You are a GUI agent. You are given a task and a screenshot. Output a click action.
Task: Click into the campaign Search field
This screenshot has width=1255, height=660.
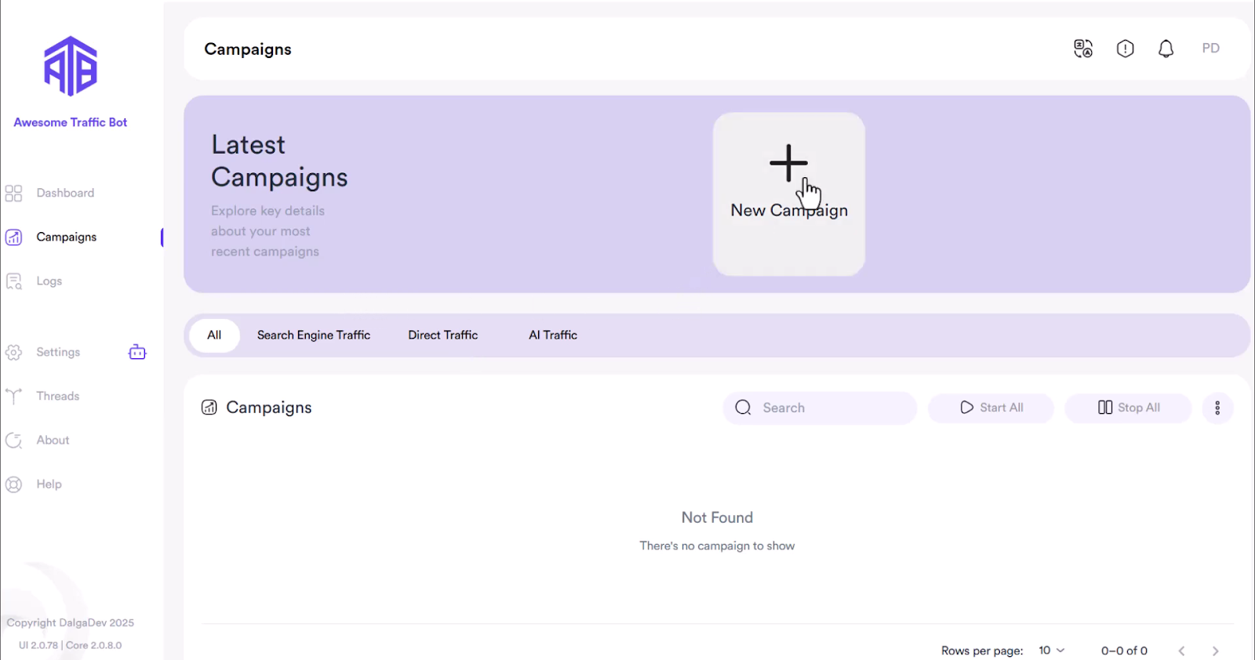tap(820, 408)
